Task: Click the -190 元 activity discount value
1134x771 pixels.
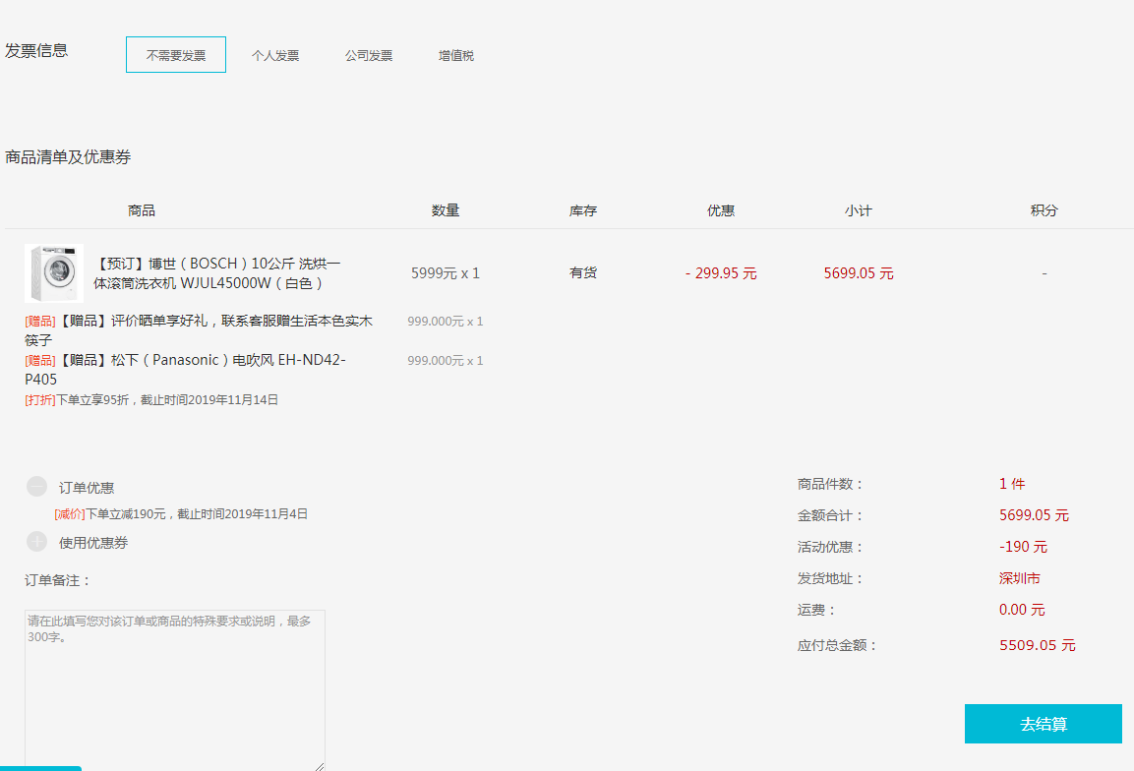Action: [x=1023, y=547]
